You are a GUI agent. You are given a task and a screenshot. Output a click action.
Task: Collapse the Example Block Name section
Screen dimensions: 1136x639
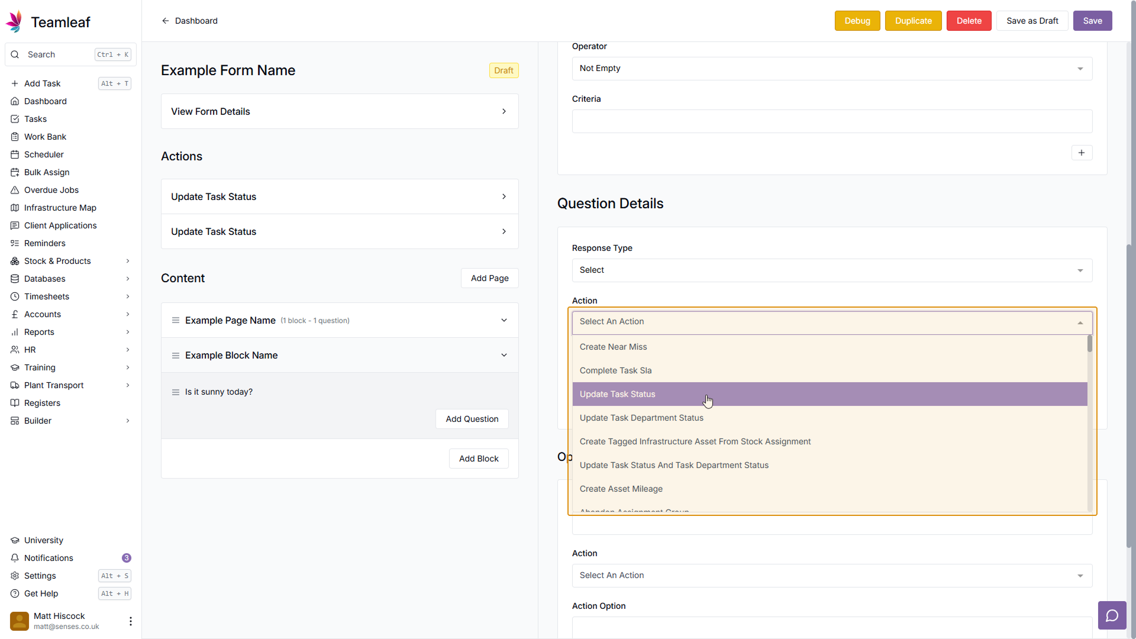[x=504, y=355]
